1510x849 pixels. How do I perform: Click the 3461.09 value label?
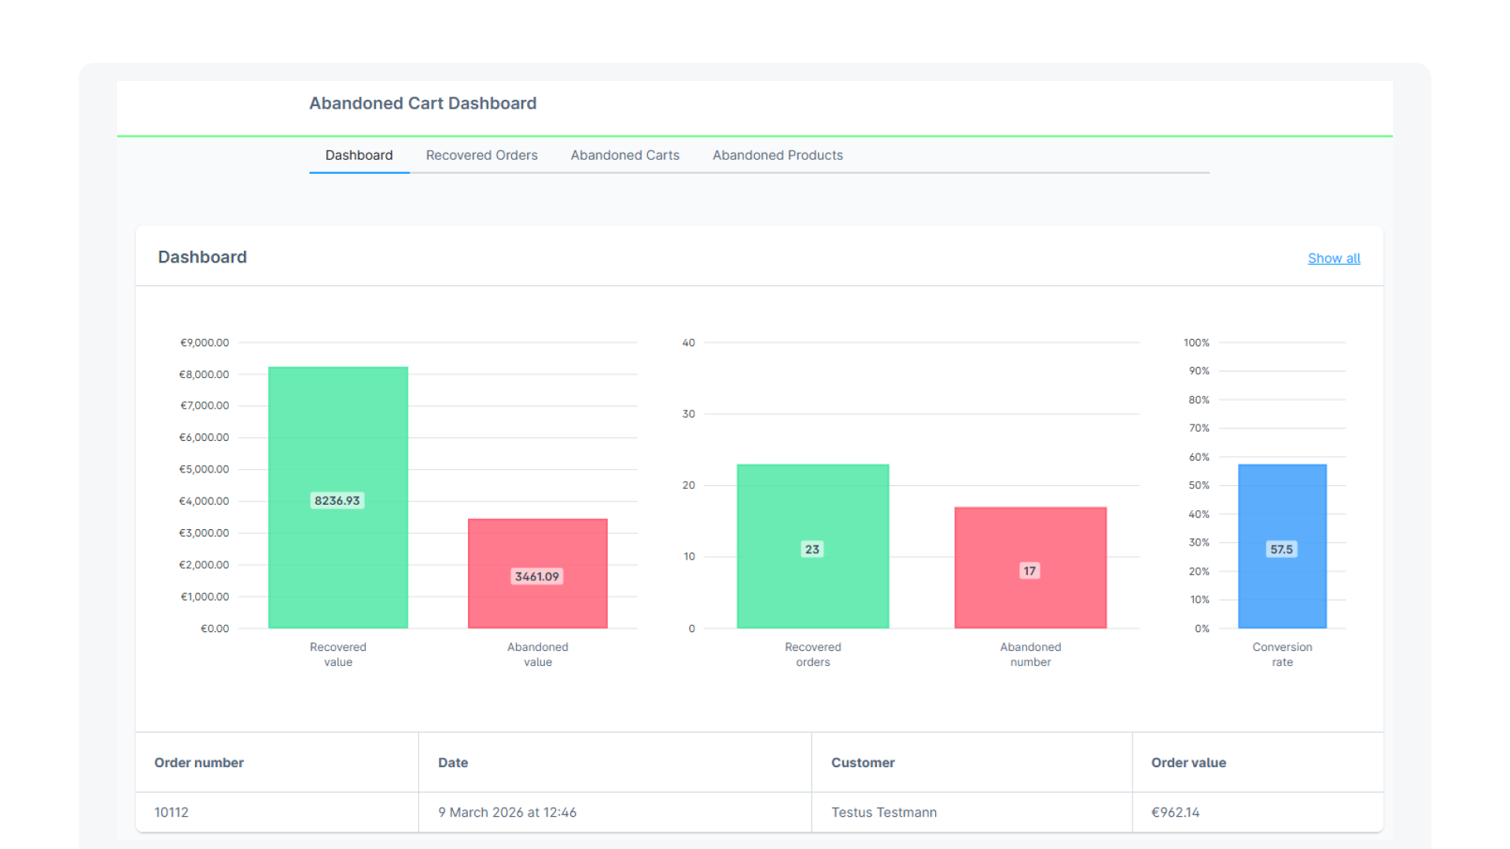(x=537, y=577)
